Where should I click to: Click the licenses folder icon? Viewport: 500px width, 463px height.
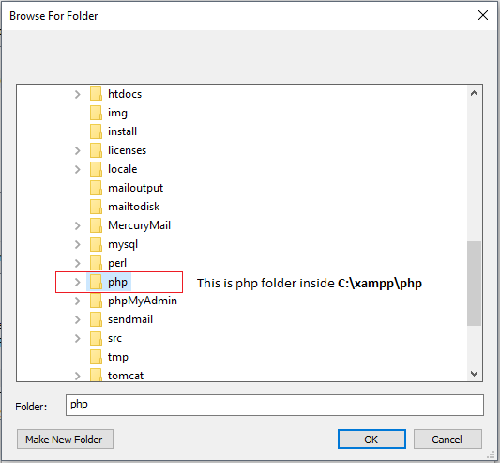[96, 150]
